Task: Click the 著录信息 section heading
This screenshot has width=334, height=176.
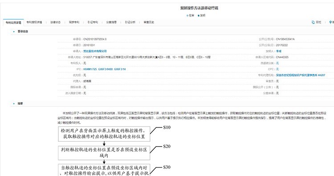Action: pyautogui.click(x=23, y=32)
